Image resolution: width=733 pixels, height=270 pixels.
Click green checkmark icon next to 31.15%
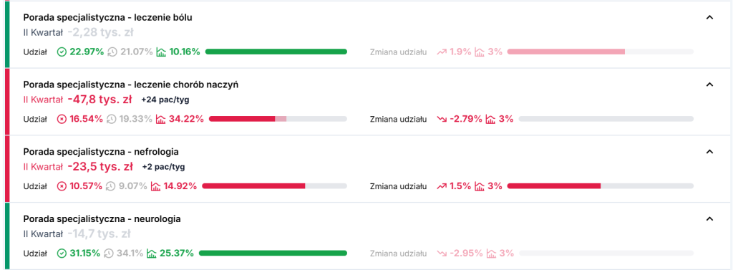click(62, 253)
